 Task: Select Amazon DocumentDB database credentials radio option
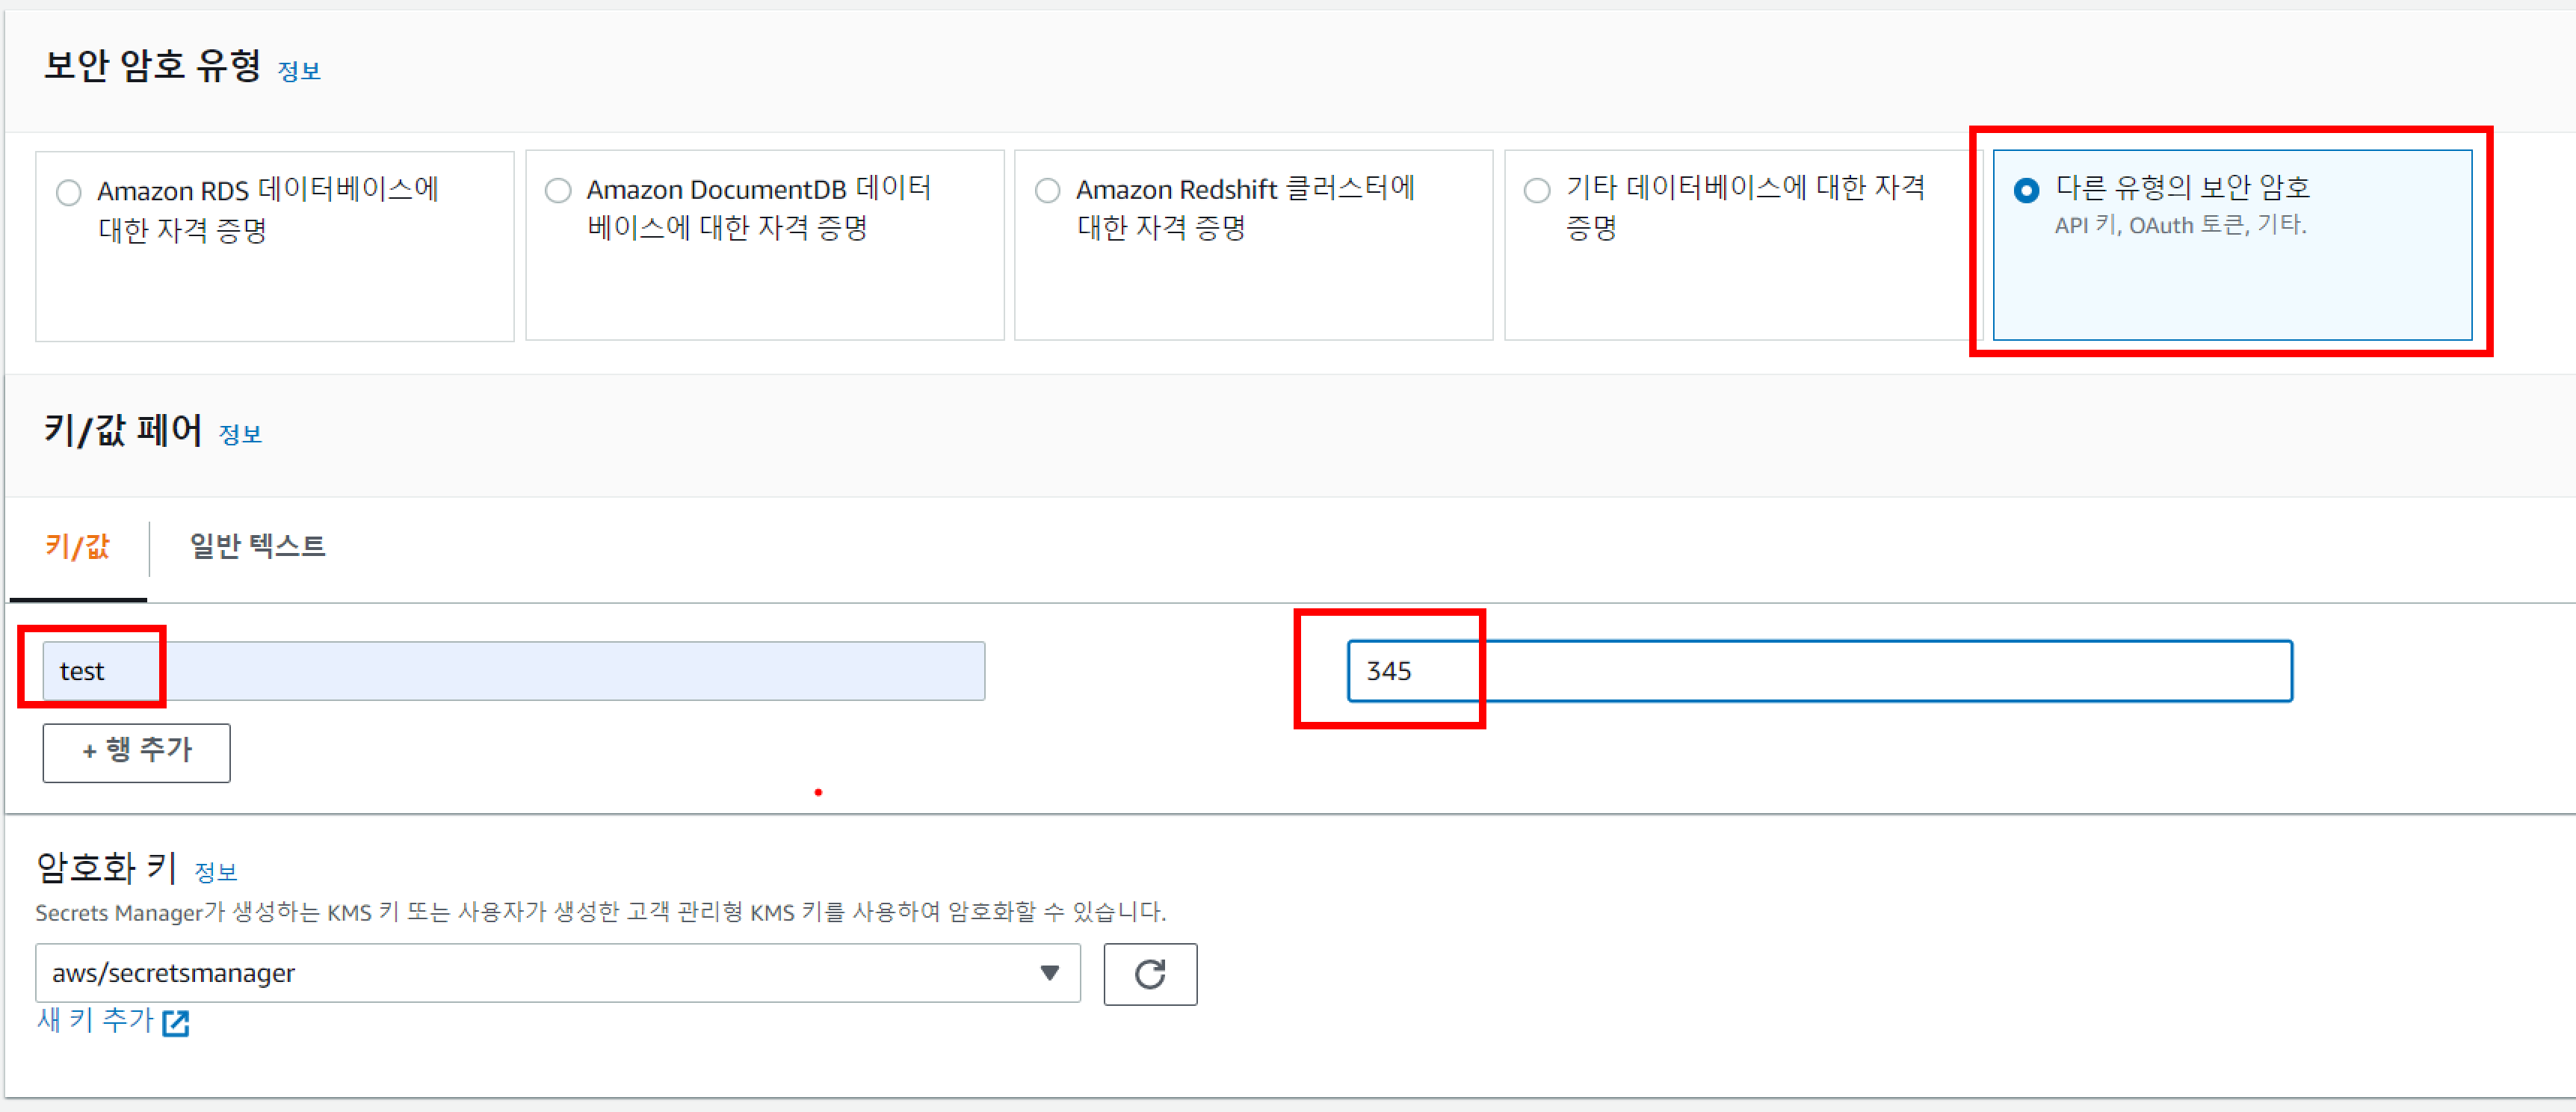(558, 190)
